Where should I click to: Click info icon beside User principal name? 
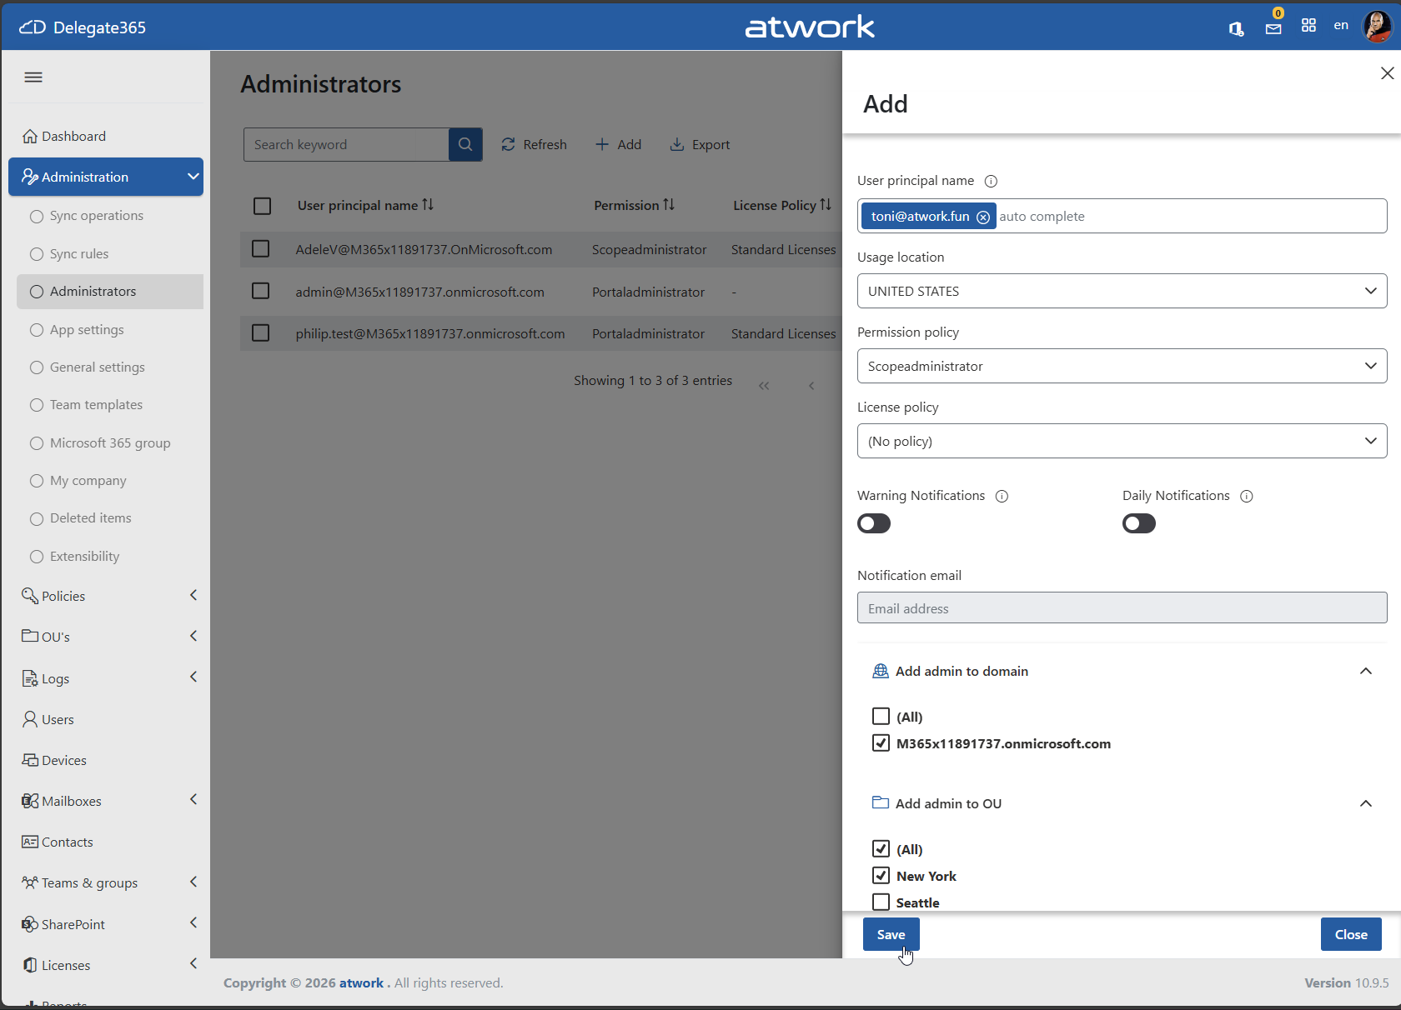coord(991,182)
